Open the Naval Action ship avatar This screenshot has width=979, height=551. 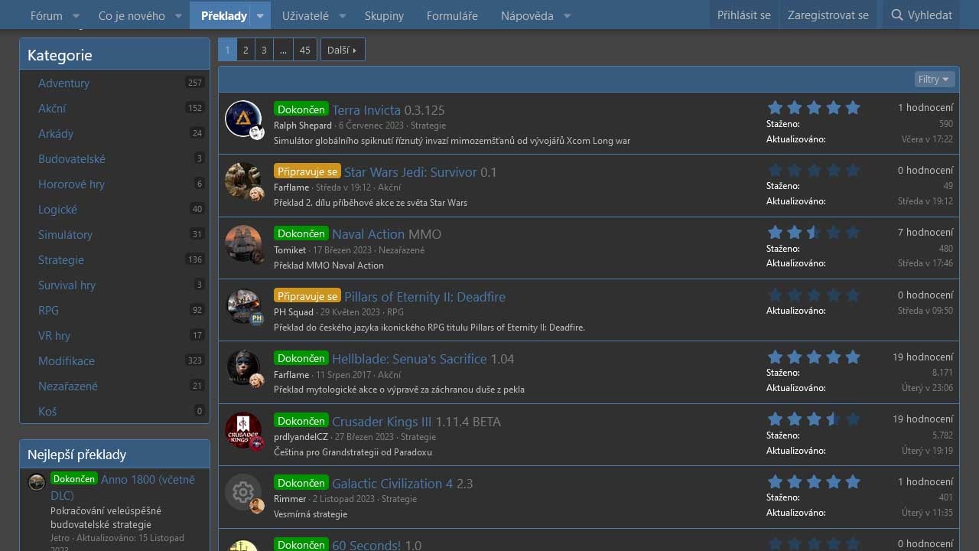coord(243,244)
